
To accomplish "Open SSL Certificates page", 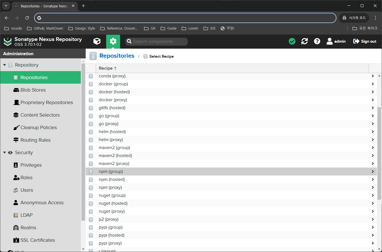I will [x=40, y=240].
